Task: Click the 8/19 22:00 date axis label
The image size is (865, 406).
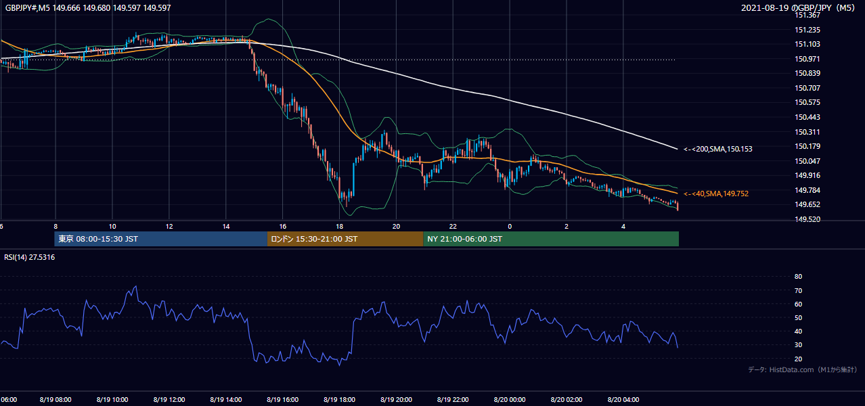Action: 452,400
